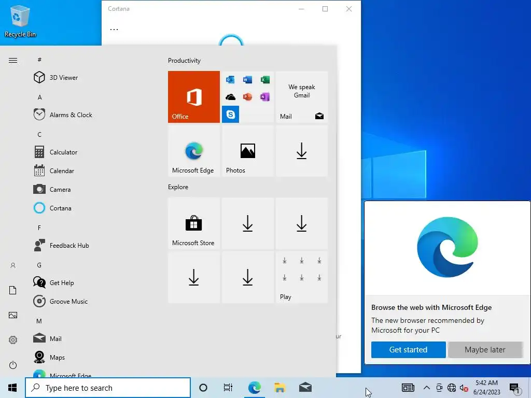Click the 'F' letter header
The image size is (531, 398).
pos(39,228)
